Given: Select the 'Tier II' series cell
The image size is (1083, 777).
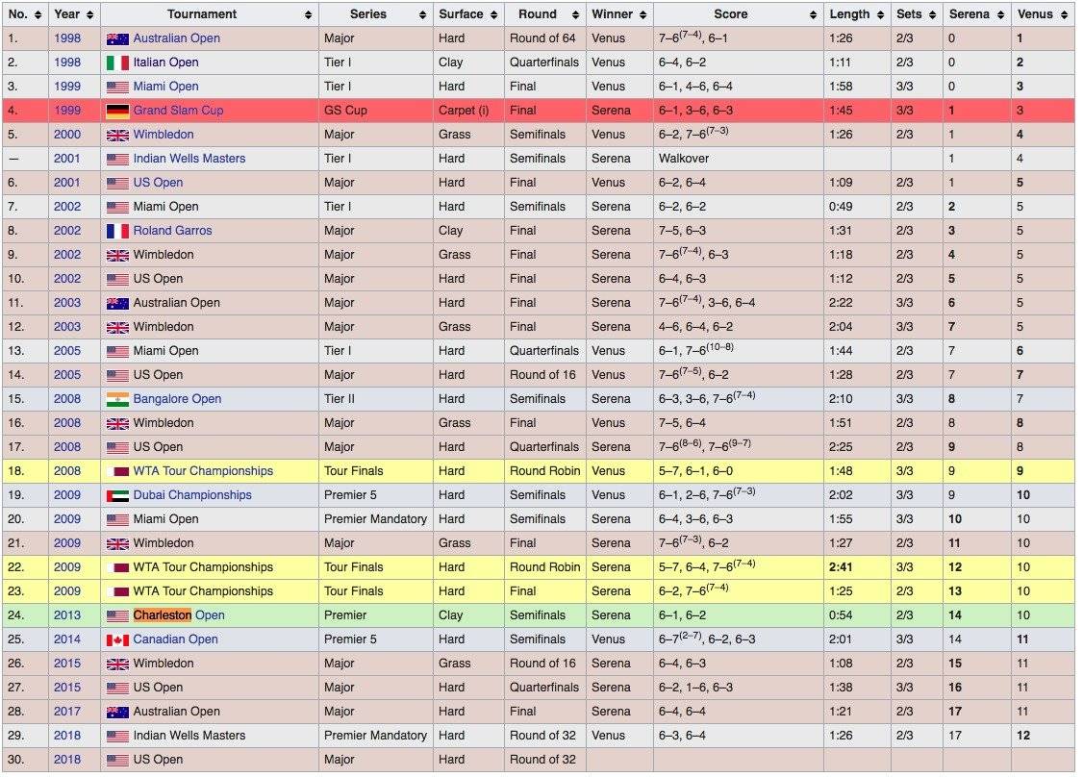Looking at the screenshot, I should [376, 398].
